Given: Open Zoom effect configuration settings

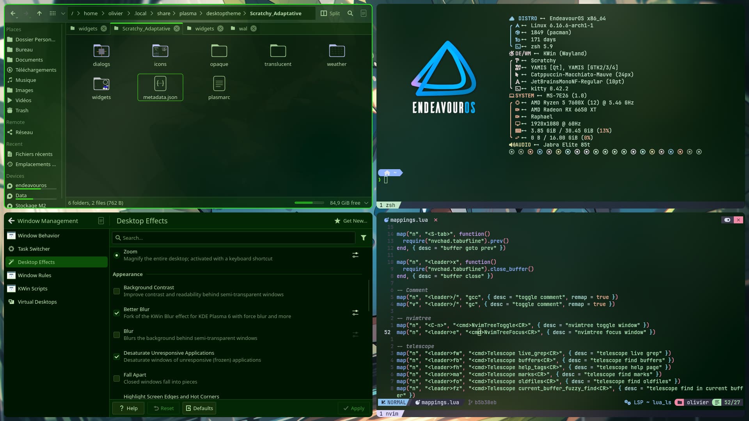Looking at the screenshot, I should point(355,255).
